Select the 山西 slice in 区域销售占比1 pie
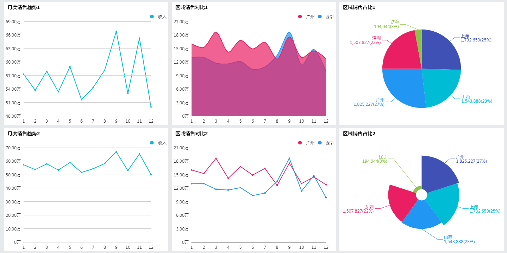This screenshot has width=507, height=253. tap(441, 87)
